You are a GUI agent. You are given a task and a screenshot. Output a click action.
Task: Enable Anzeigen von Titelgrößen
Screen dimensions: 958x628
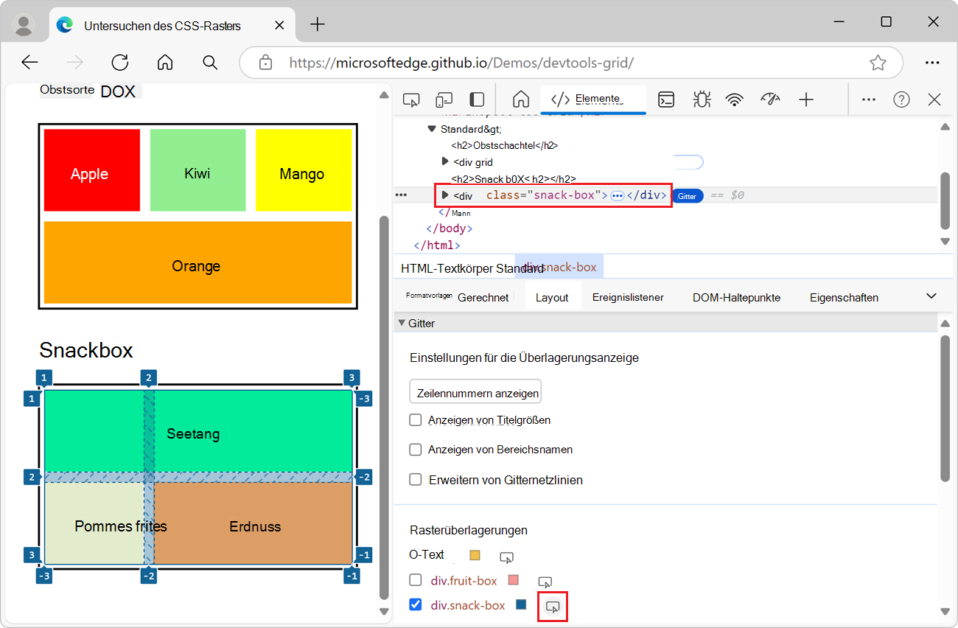point(415,419)
